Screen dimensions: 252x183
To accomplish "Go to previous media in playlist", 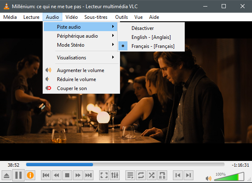I will click(x=178, y=175).
